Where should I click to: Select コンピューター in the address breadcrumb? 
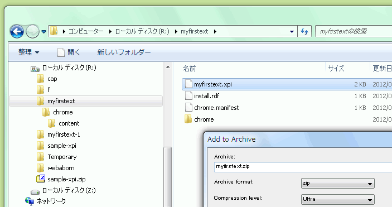click(x=86, y=31)
